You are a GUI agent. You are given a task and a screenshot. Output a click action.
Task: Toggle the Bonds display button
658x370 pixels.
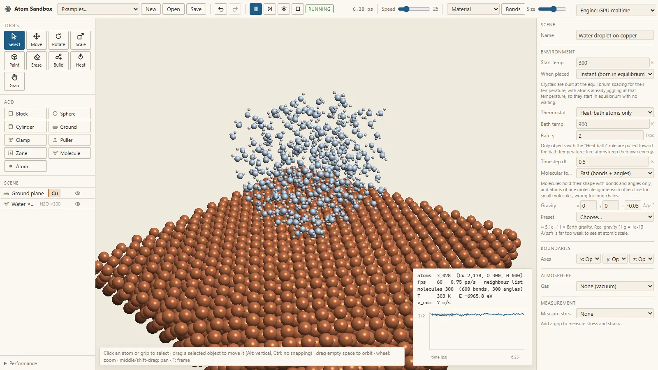[x=513, y=9]
